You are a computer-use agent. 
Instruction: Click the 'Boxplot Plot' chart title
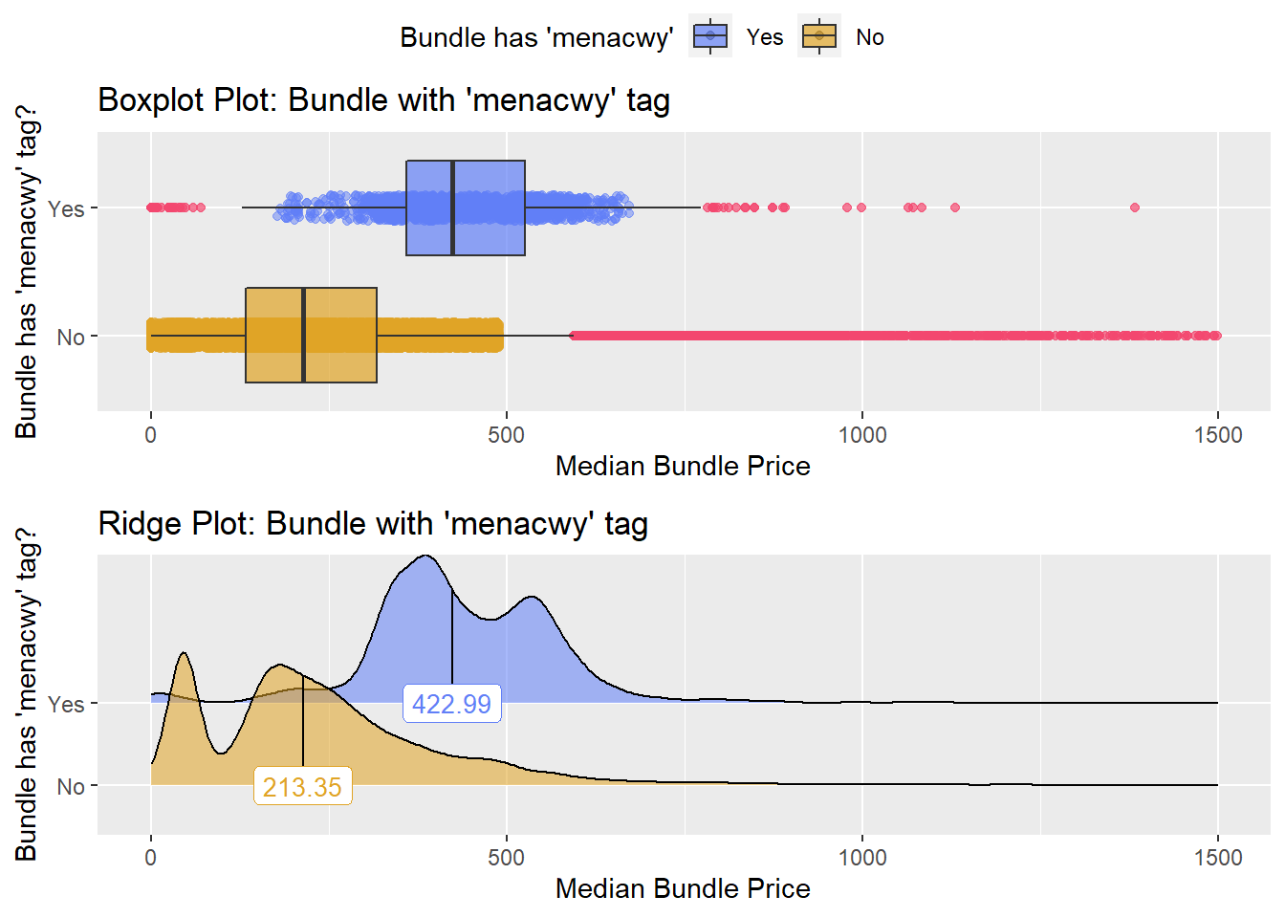[383, 99]
